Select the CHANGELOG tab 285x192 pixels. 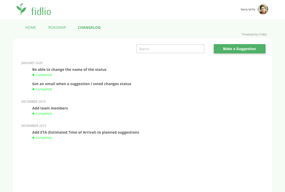point(89,28)
